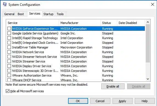157x106 pixels.
Task: Close the System Configuration dialog
Action: 153,4
